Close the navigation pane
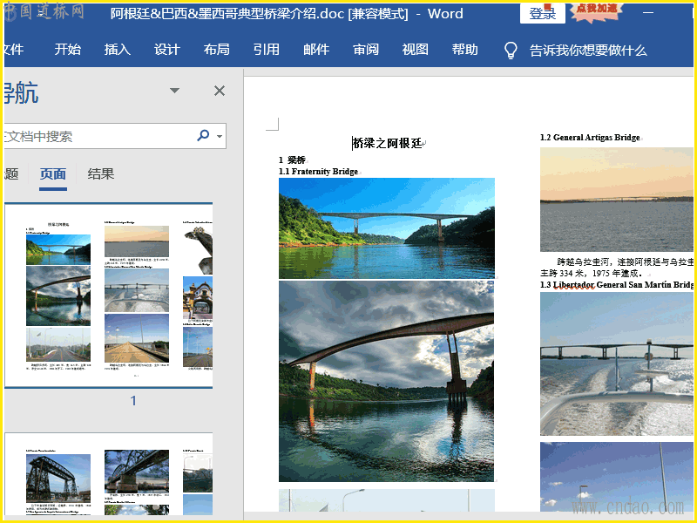The image size is (697, 523). click(220, 91)
